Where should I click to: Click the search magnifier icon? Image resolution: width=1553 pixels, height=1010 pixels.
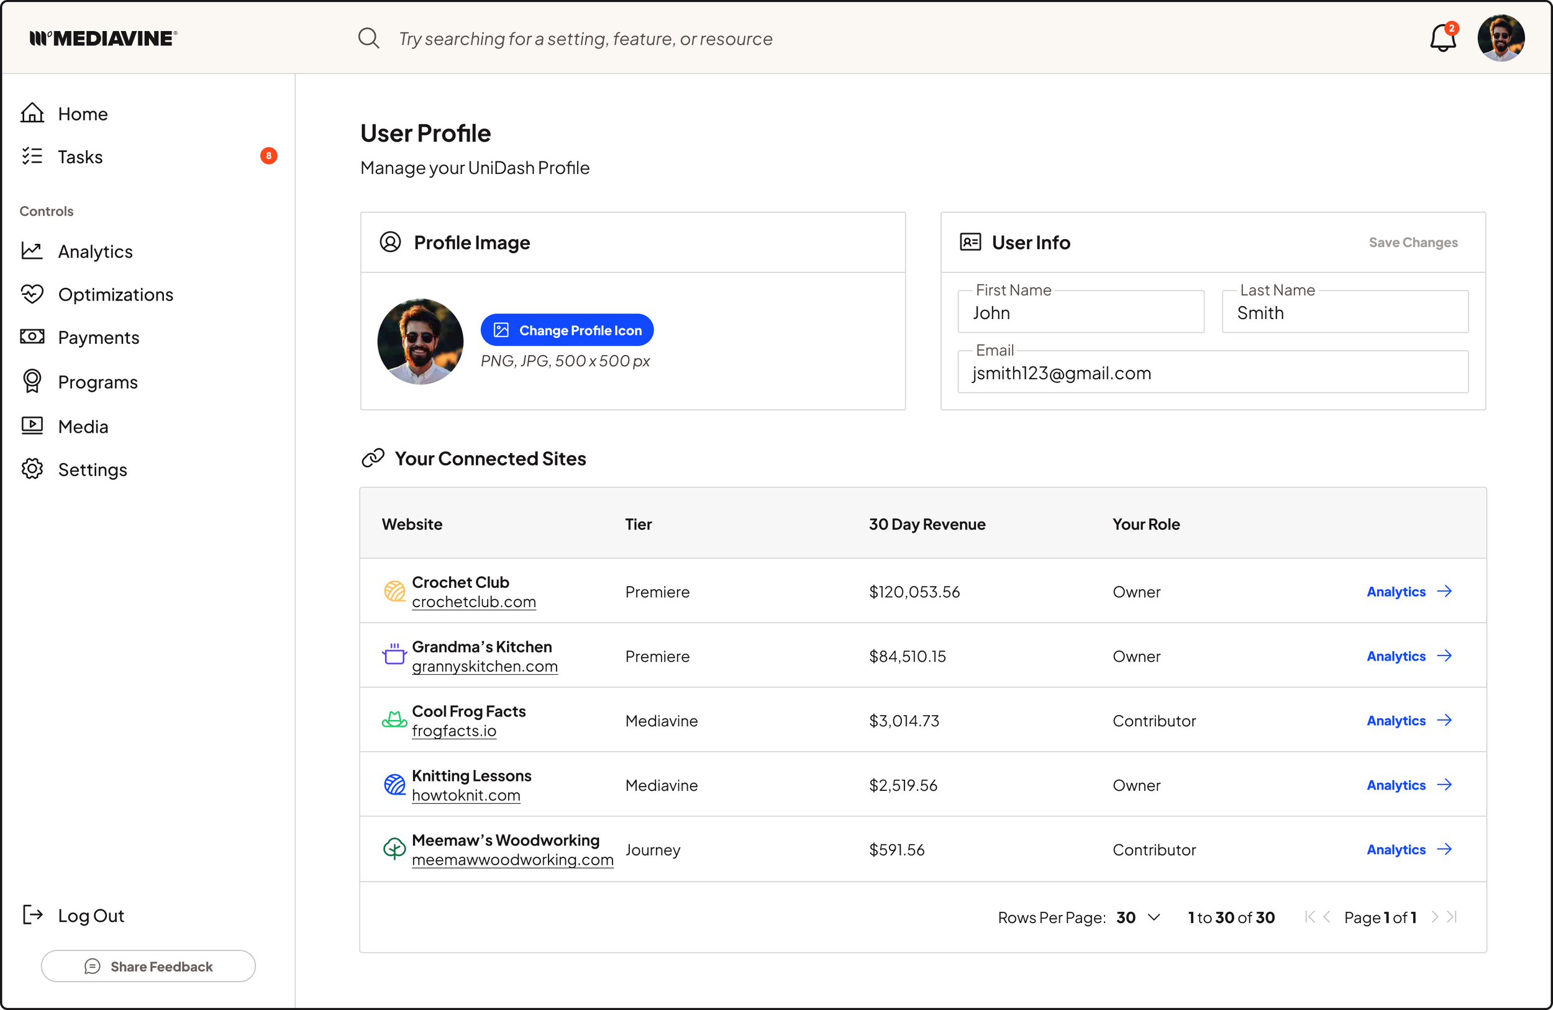click(368, 38)
